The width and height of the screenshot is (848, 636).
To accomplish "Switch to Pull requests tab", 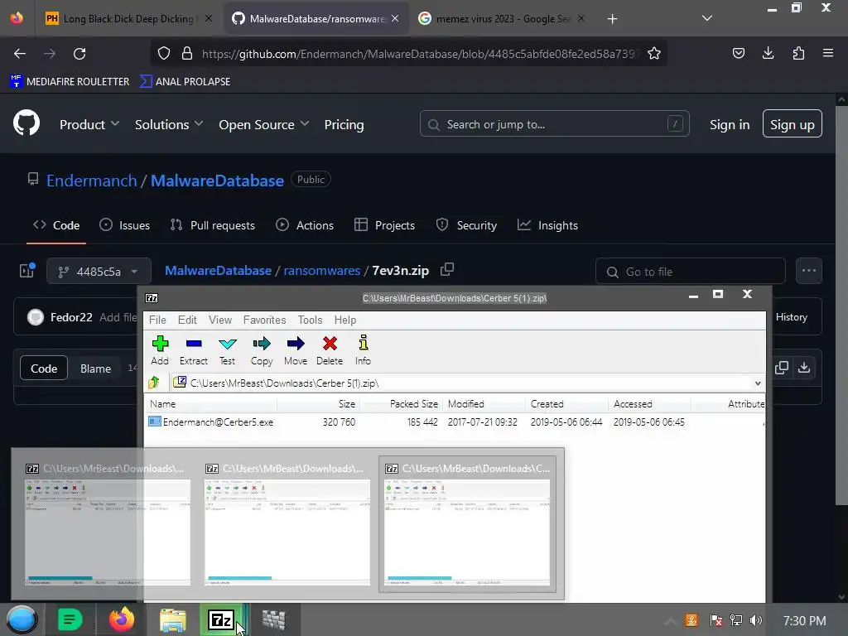I will tap(213, 225).
